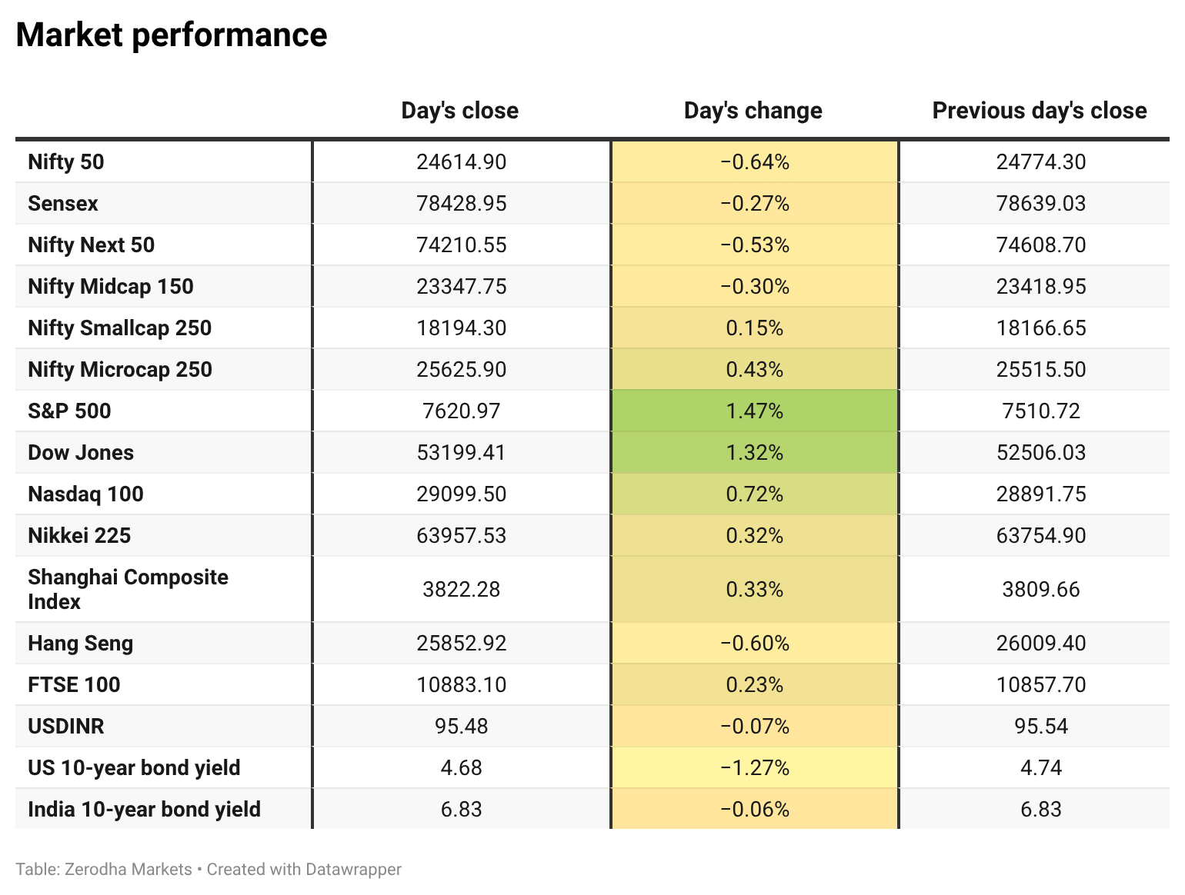Select the FTSE 100 row label
Screen dimensions: 1185x895
tap(74, 685)
